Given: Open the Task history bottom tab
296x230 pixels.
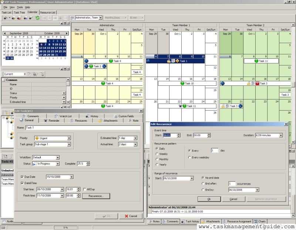Looking at the screenshot, I should click(x=190, y=221).
